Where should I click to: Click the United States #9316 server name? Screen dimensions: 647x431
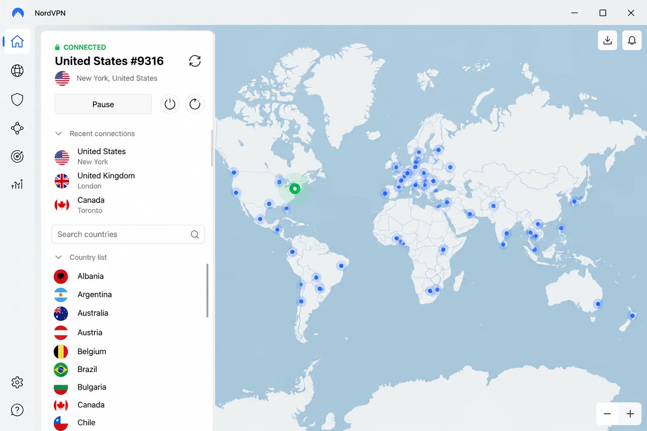(109, 61)
